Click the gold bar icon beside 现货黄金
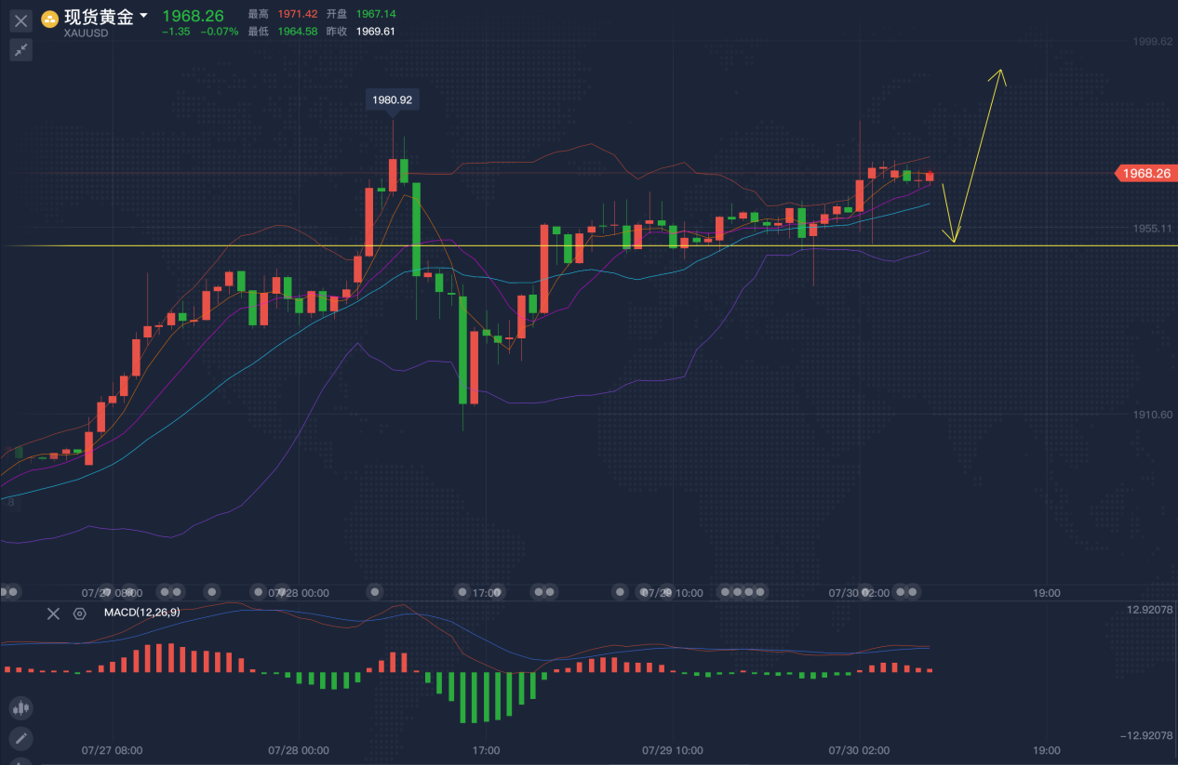This screenshot has height=765, width=1178. (x=50, y=19)
